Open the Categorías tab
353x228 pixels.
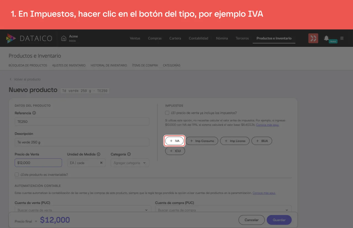(172, 65)
